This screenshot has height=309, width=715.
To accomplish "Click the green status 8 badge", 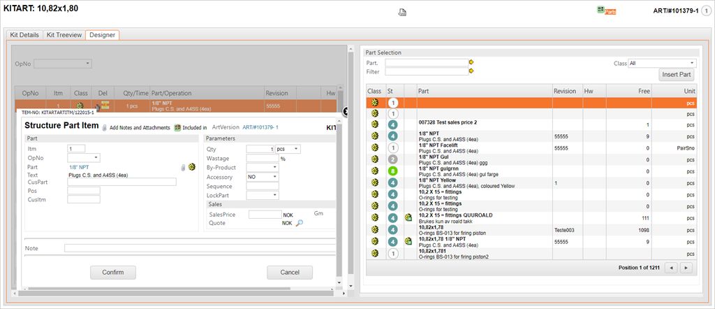I will tap(393, 171).
